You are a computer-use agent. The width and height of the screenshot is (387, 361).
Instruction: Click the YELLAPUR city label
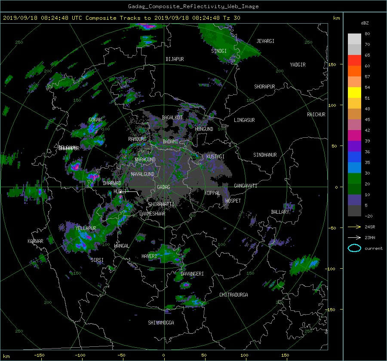coord(86,228)
